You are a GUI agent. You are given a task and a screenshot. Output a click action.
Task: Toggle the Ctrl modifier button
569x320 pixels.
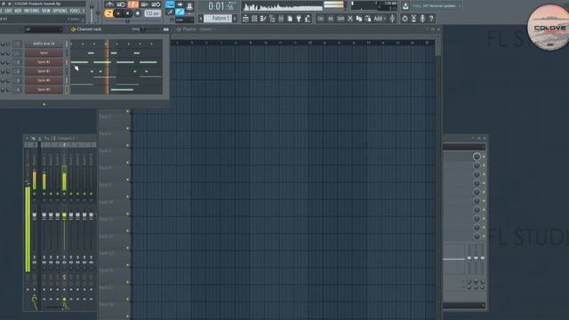click(x=320, y=19)
